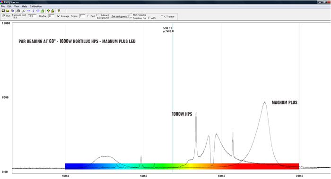Click the MAGNUM PLUS label on graph
The image size is (331, 179).
coord(285,102)
